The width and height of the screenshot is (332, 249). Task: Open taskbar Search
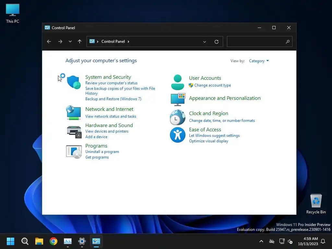[x=25, y=241]
